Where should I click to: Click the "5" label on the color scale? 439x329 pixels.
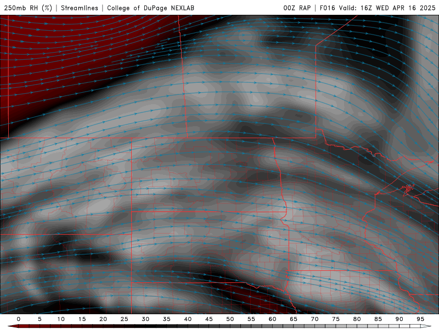[40, 319]
